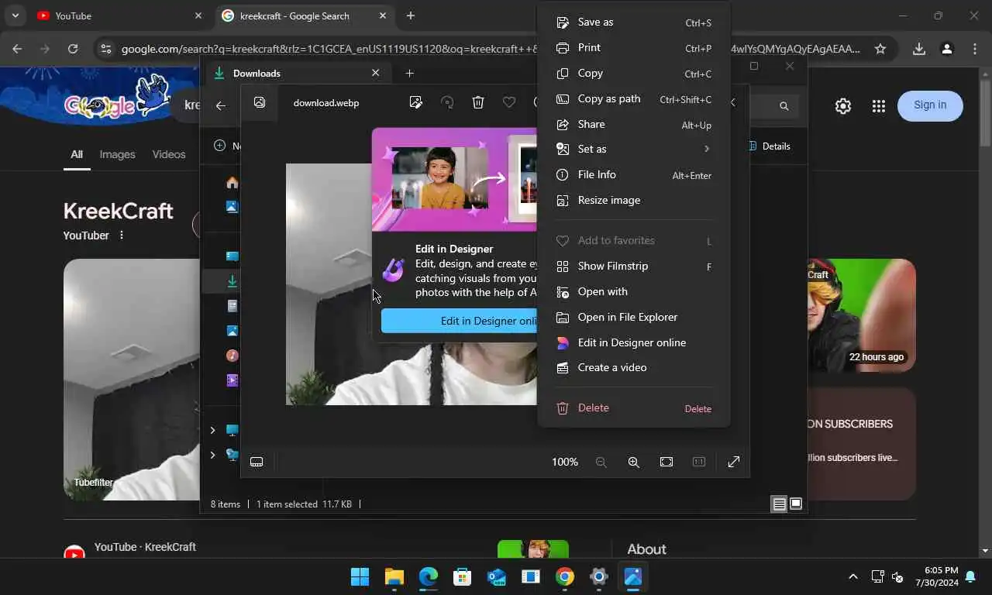Click search magnifier in File Explorer

(x=784, y=106)
